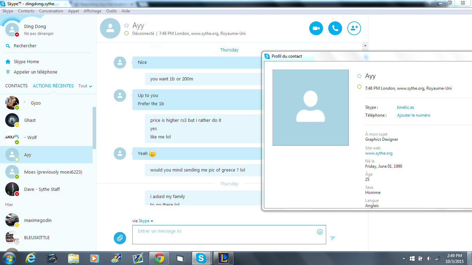Click the send message arrow icon

point(332,238)
